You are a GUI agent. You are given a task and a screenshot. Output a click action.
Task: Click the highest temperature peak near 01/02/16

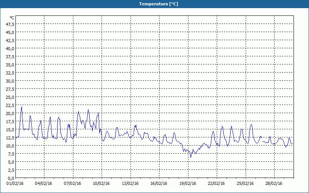point(22,107)
